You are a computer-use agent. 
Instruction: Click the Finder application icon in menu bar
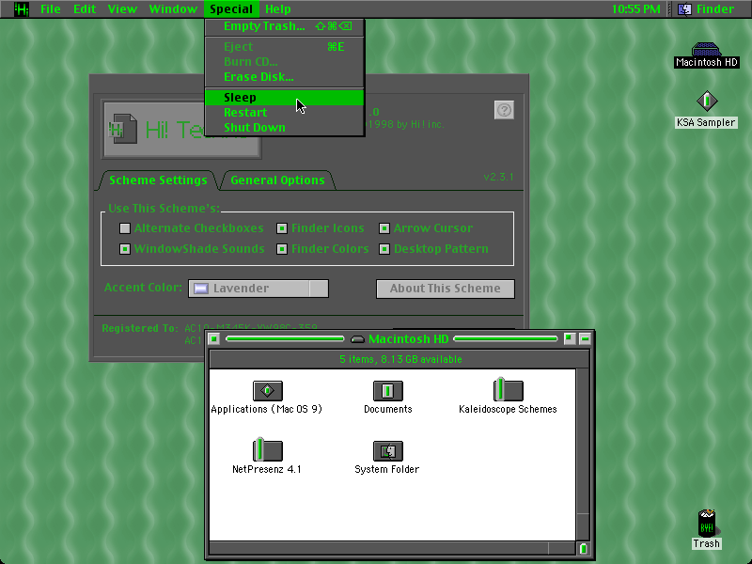pyautogui.click(x=684, y=8)
